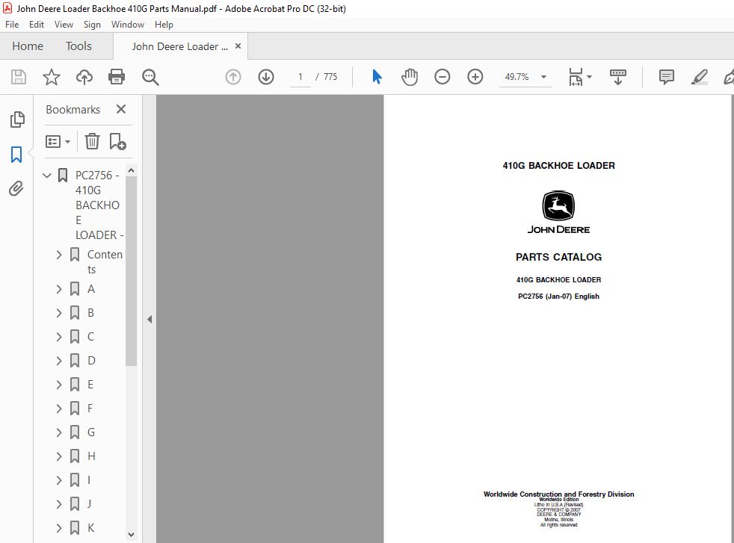Image resolution: width=734 pixels, height=543 pixels.
Task: Click the bookmarks panel vertical scrollbar
Action: pyautogui.click(x=131, y=271)
